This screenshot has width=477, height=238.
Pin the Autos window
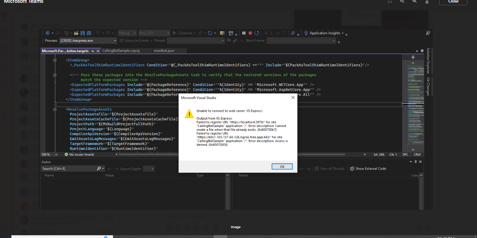(x=416, y=162)
